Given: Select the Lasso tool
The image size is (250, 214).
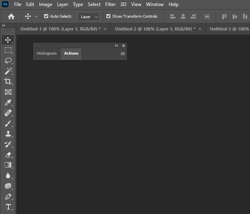Looking at the screenshot, I should 8,61.
